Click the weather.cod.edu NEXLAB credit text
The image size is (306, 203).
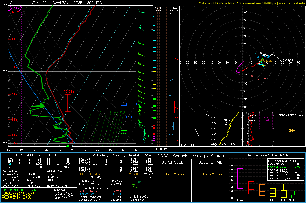(252, 3)
